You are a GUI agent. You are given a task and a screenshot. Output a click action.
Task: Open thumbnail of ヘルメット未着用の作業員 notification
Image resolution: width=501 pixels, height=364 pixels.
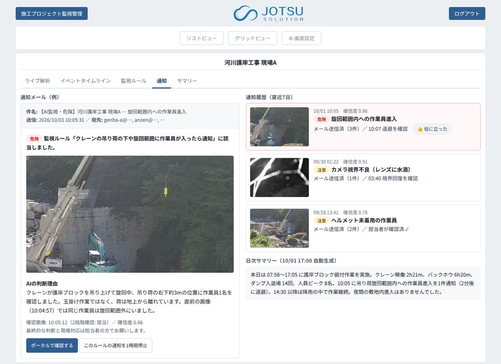click(279, 228)
